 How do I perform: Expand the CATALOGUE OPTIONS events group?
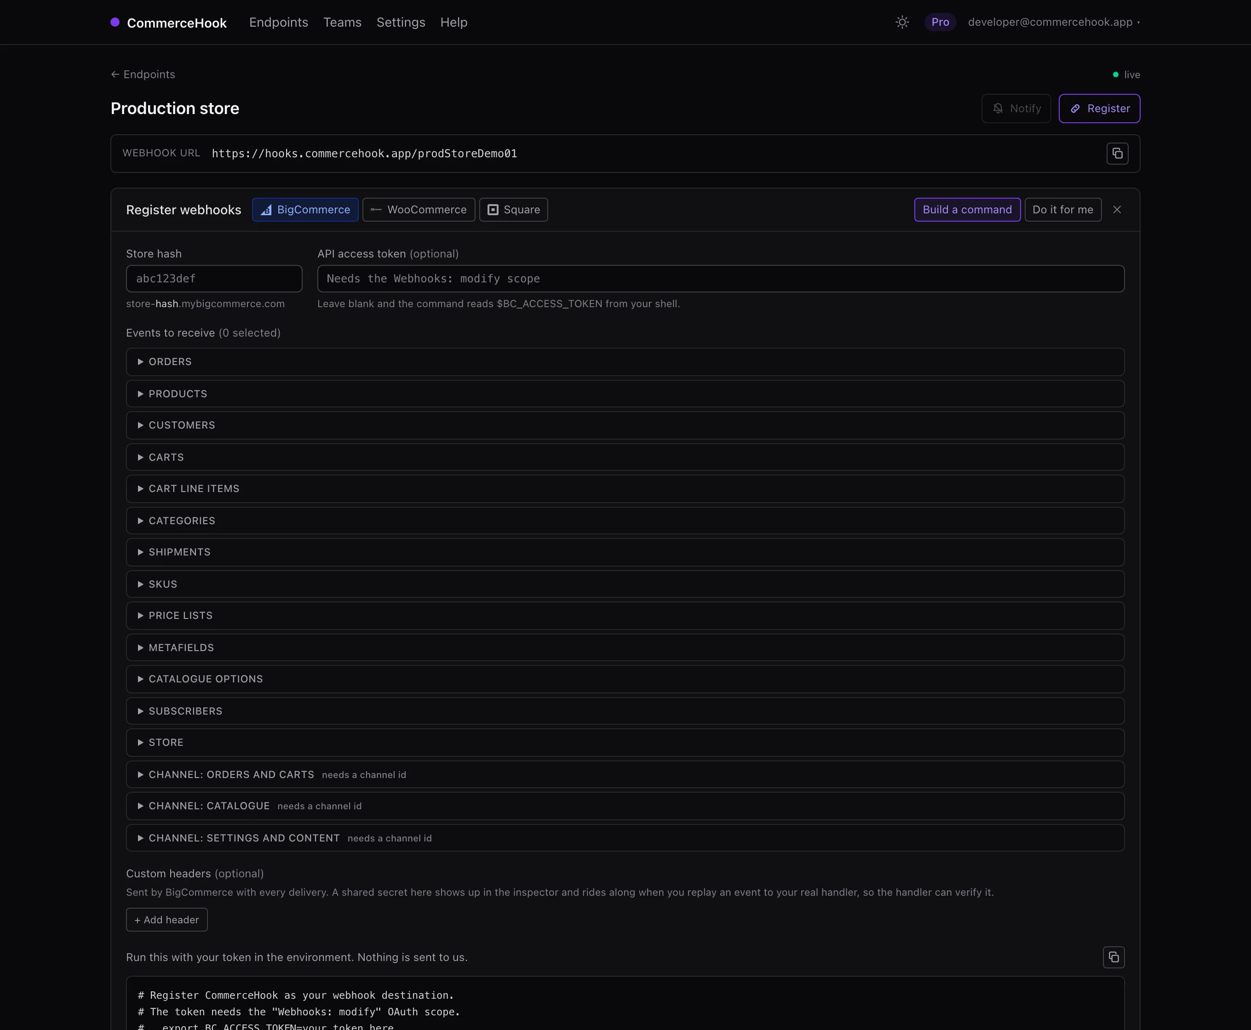coord(625,679)
